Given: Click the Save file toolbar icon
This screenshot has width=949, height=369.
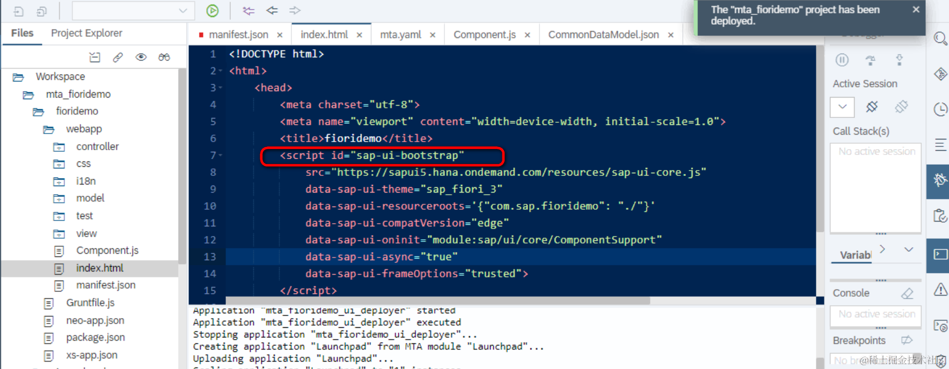Looking at the screenshot, I should (19, 11).
